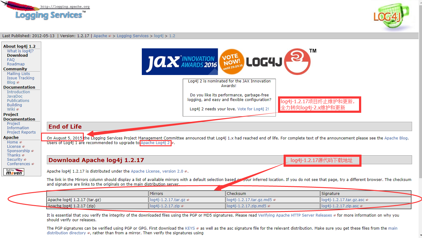
Task: Open the KEYS link
Action: 190,228
